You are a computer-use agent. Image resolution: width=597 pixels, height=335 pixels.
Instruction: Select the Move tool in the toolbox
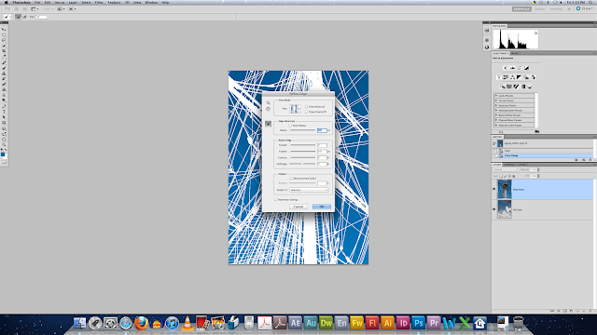(x=4, y=29)
